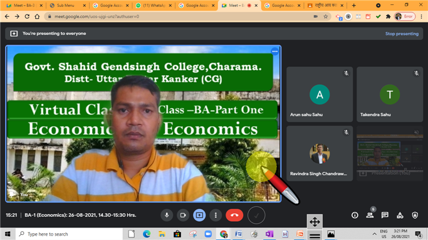The image size is (428, 240).
Task: Open the Windows notification center icon
Action: click(x=418, y=234)
